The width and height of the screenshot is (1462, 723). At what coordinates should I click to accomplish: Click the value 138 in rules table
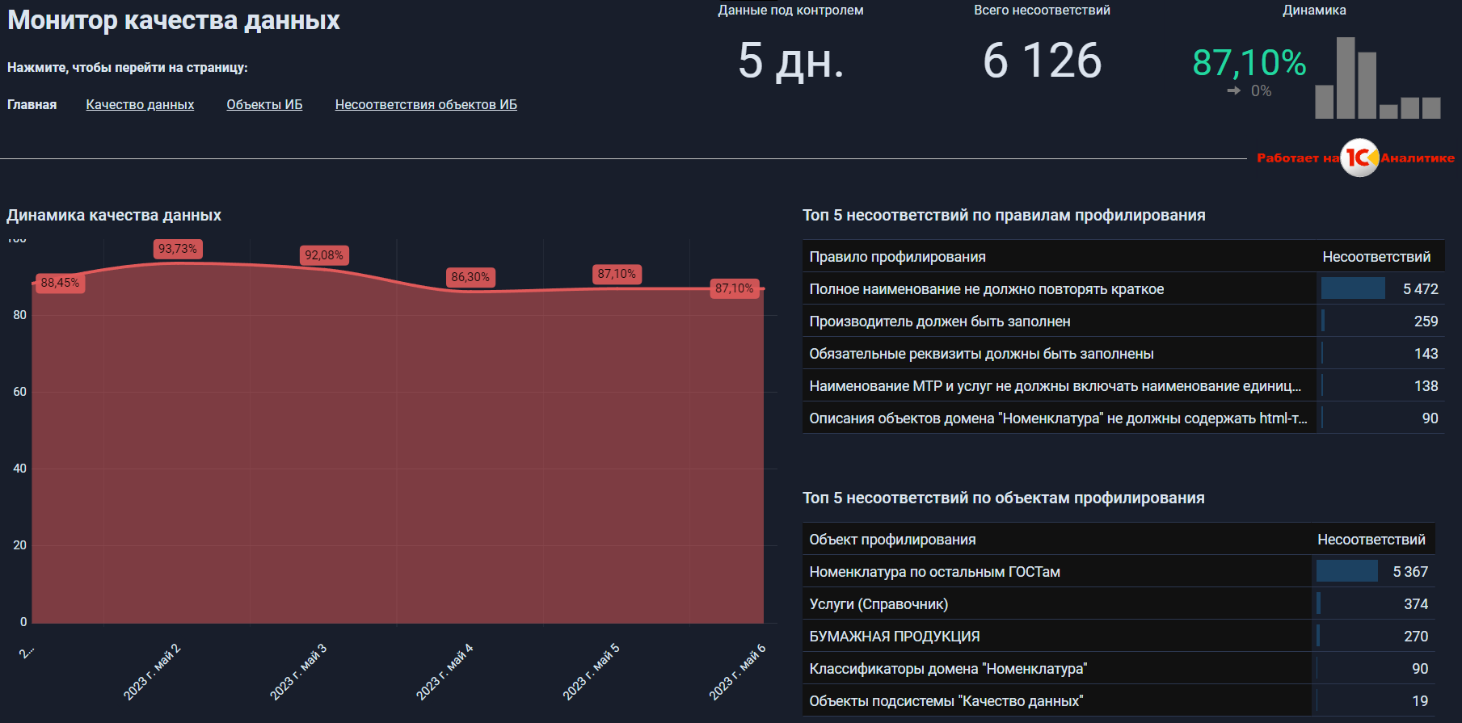tap(1426, 386)
